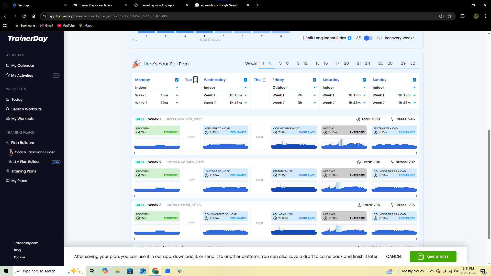Switch to Weeks 5 - 8 tab
491x276 pixels.
click(284, 63)
